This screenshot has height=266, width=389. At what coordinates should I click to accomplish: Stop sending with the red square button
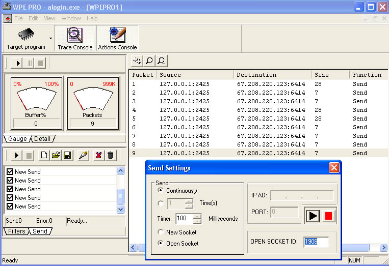[x=328, y=216]
